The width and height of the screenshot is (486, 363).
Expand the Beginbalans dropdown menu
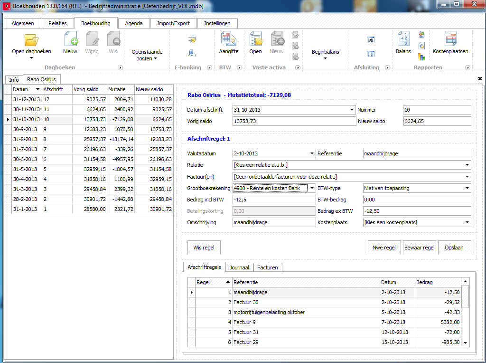point(325,55)
